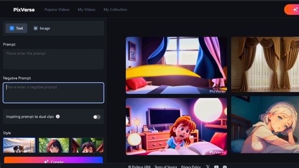Select the 3D animation style thumbnail
This screenshot has height=168, width=299.
click(x=87, y=145)
